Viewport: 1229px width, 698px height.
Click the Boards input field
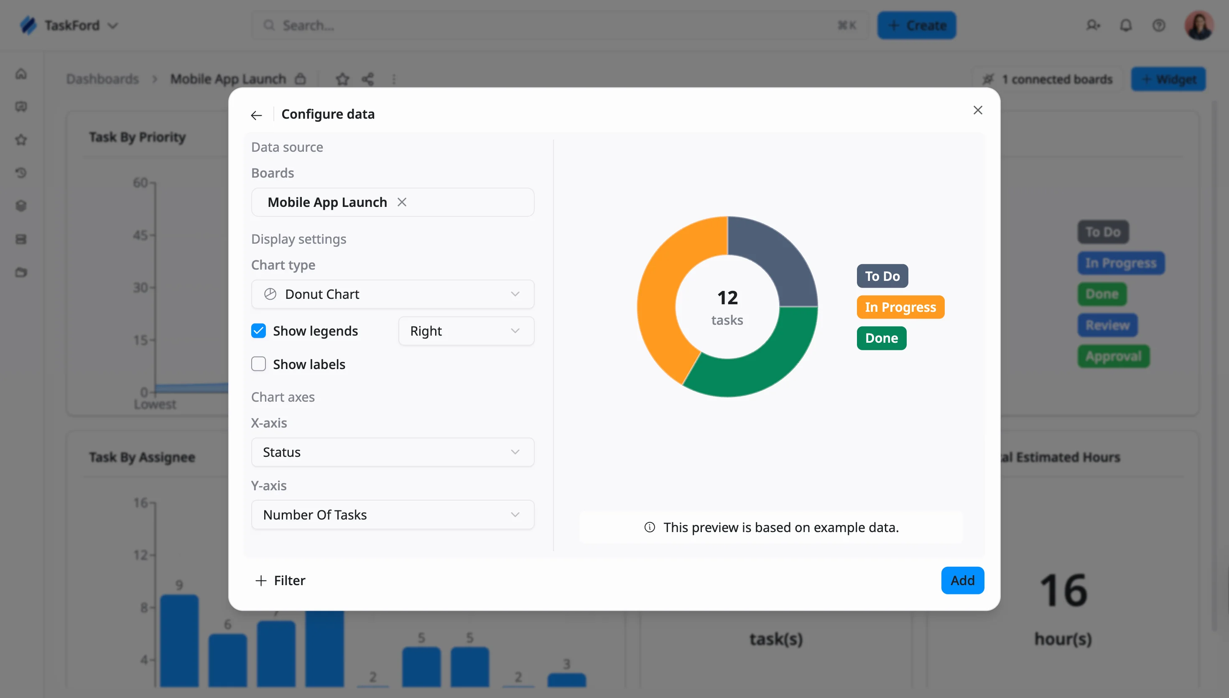point(393,202)
